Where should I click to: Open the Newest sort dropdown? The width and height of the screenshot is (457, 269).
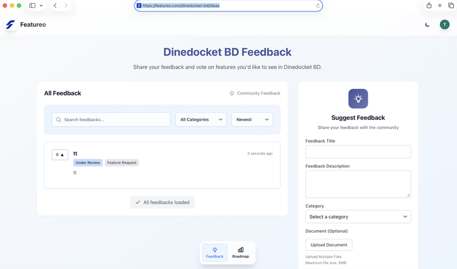[x=252, y=119]
